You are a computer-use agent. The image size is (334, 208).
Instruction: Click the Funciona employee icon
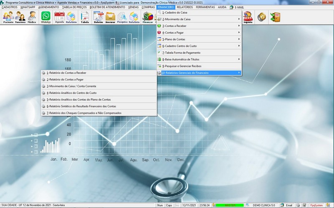point(20,17)
